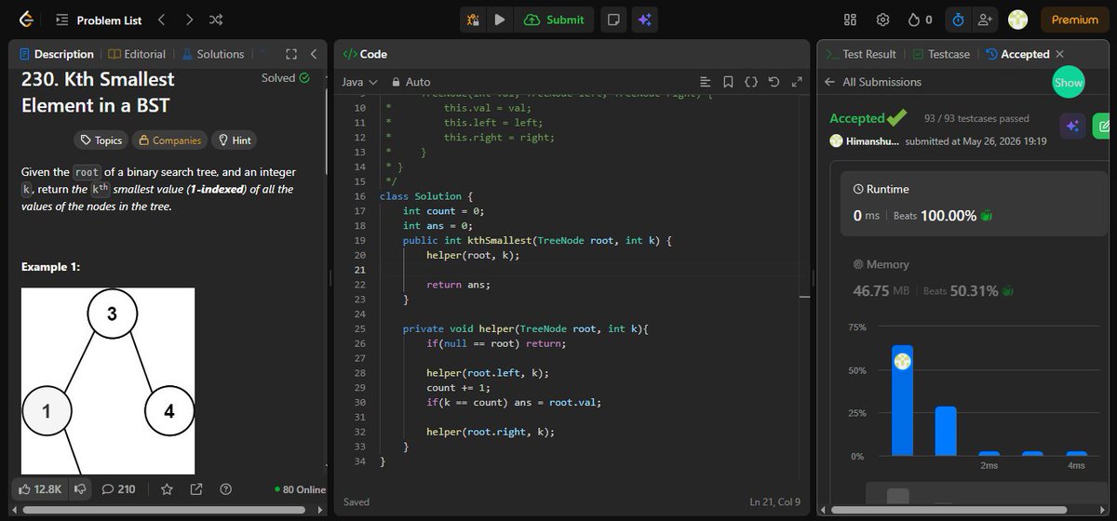Go to previous problem arrow
The height and width of the screenshot is (521, 1117).
[161, 20]
